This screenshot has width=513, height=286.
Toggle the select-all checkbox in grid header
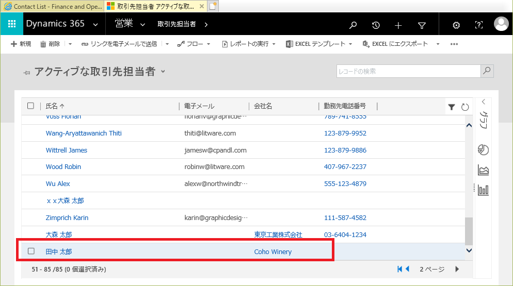click(31, 106)
